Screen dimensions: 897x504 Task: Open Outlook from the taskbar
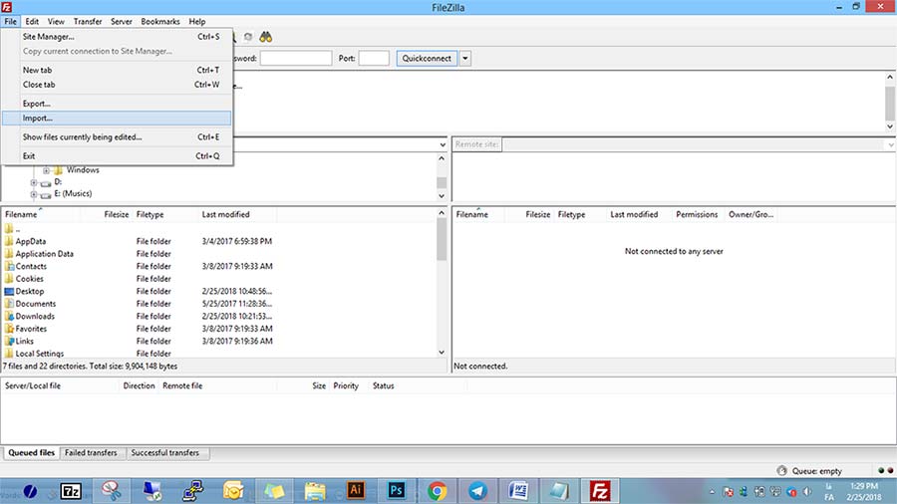click(233, 491)
